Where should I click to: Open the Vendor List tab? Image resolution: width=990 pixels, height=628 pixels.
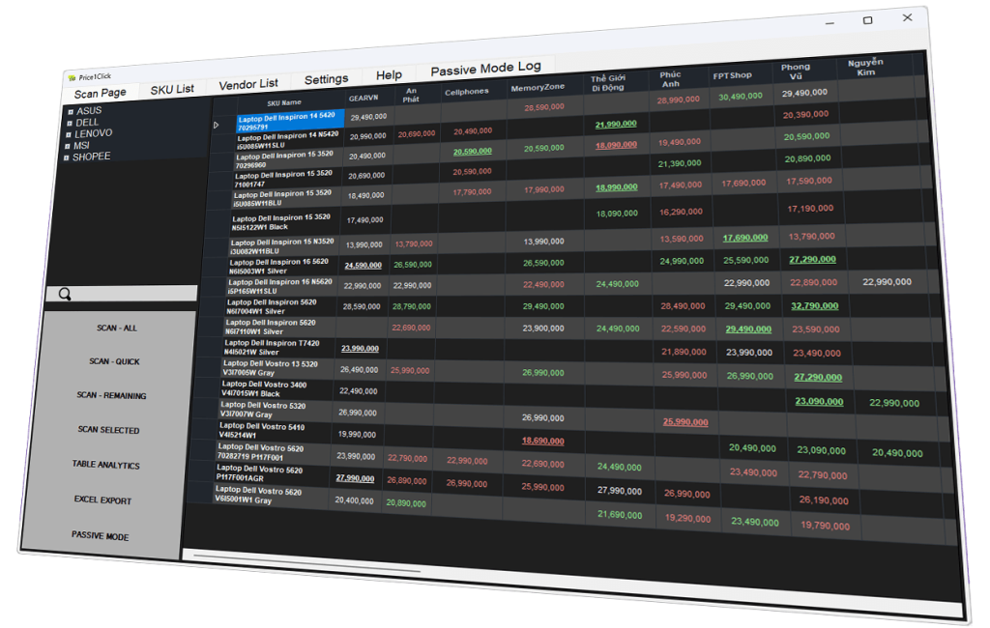click(250, 83)
